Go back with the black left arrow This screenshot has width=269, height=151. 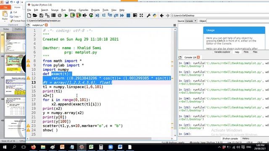coord(161,16)
